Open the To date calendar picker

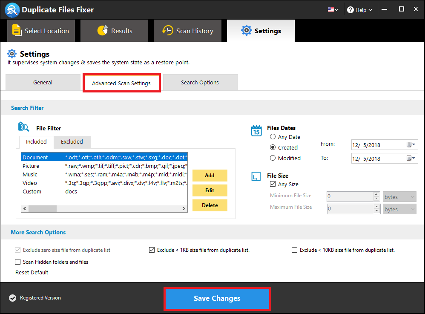point(411,158)
